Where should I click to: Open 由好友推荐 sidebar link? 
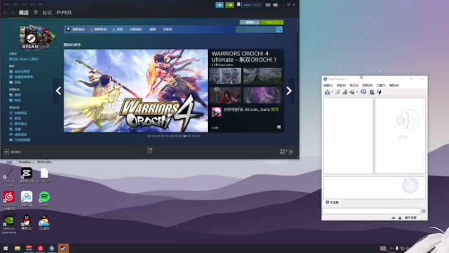[x=22, y=71]
